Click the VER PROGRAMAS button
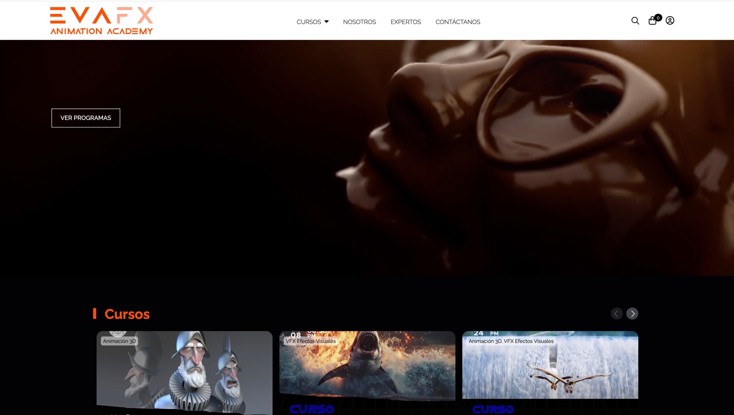The width and height of the screenshot is (734, 415). 86,118
